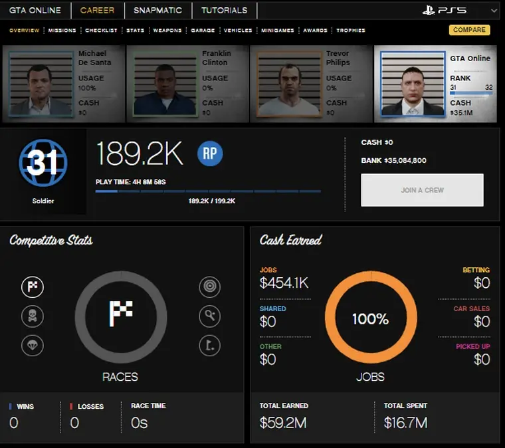
Task: Select the Tennis racket icon
Action: (x=209, y=316)
